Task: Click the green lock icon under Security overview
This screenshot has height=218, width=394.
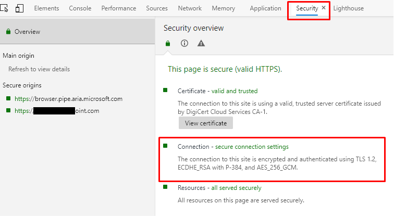Action: click(168, 44)
